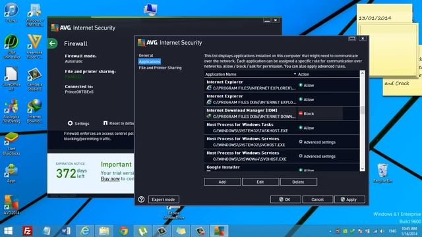Open File Explorer from the taskbar

tap(104, 231)
